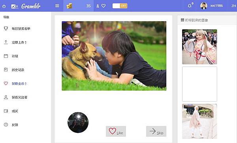Click the heart icon in the top bar
Image resolution: width=237 pixels, height=143 pixels.
click(x=103, y=6)
